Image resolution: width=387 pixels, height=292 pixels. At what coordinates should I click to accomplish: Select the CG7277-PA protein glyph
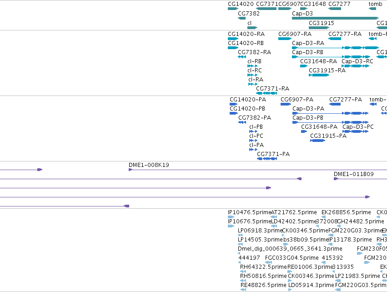pyautogui.click(x=335, y=104)
